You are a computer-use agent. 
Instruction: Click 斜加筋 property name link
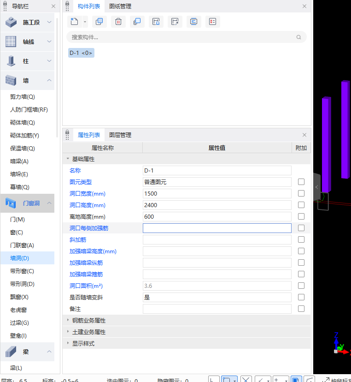tap(77, 240)
